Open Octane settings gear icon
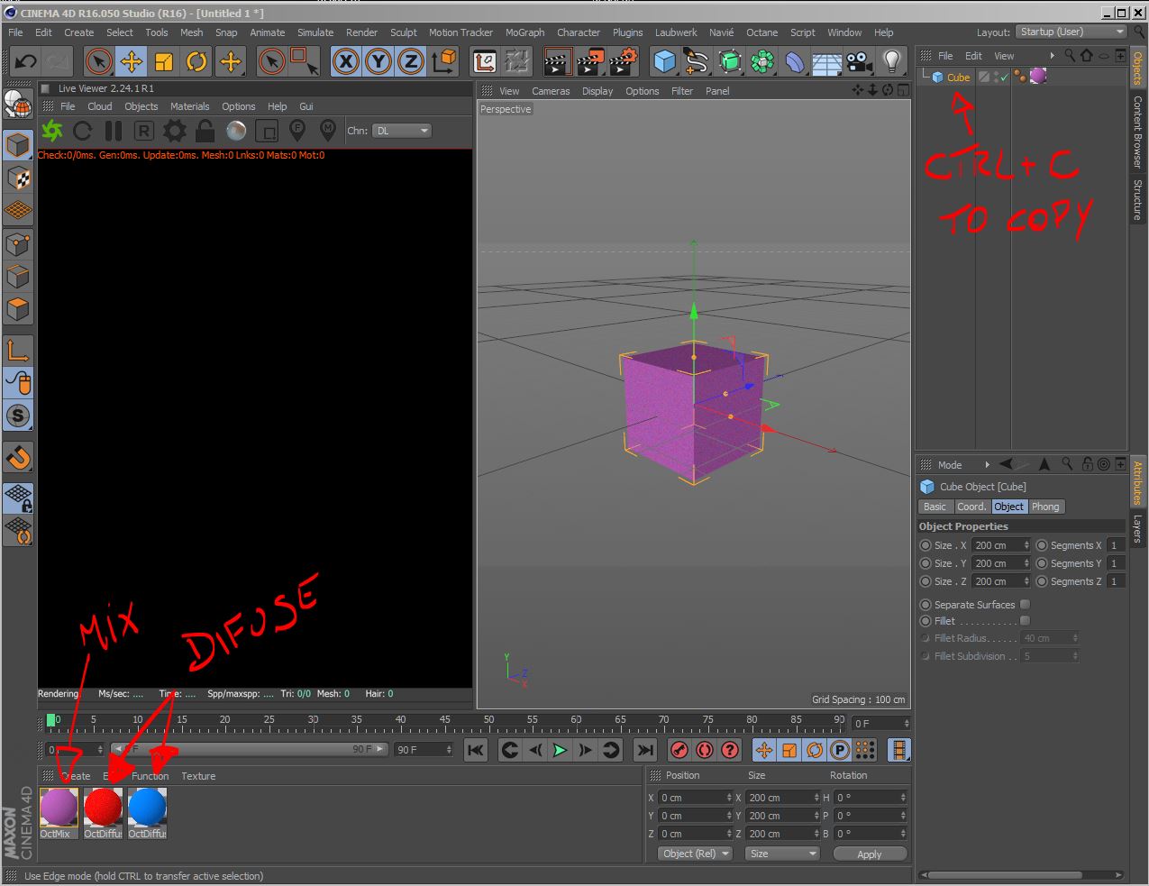 (175, 131)
